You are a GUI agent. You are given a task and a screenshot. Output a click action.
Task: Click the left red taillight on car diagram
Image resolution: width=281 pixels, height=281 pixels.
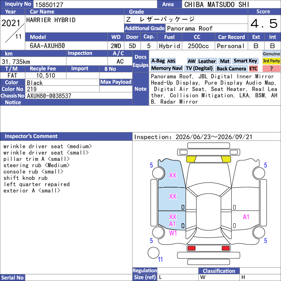click(x=191, y=248)
